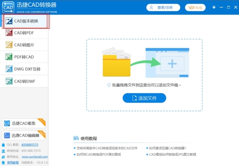This screenshot has width=239, height=166.
Task: Click the books icon next to 使用教程 heading
Action: [x=76, y=138]
